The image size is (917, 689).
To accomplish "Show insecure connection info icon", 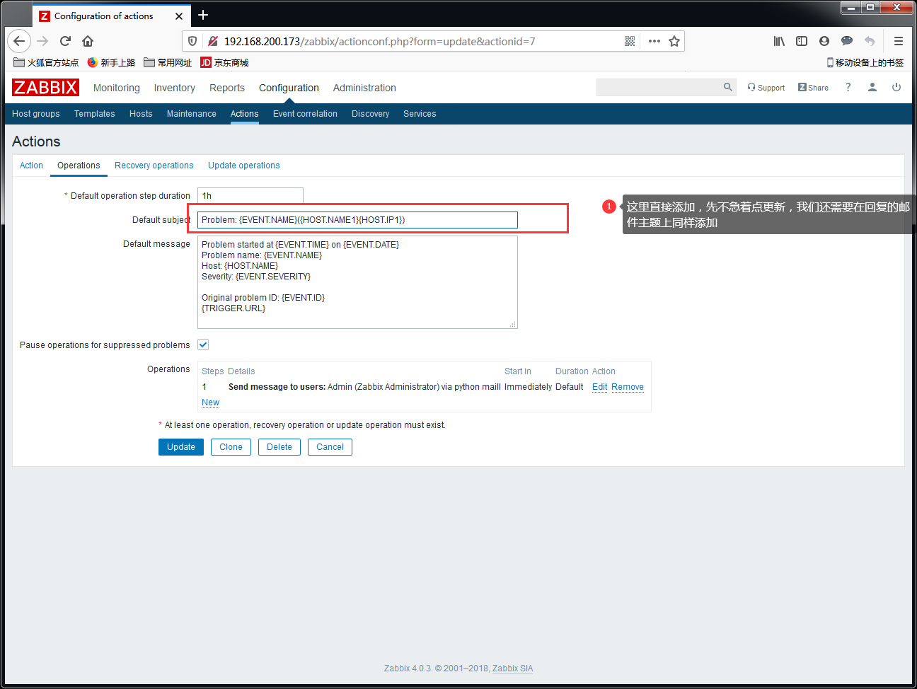I will pyautogui.click(x=212, y=41).
